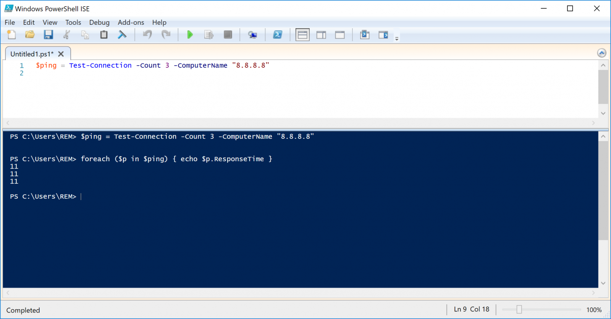
Task: Open the Debug menu
Action: click(x=99, y=22)
